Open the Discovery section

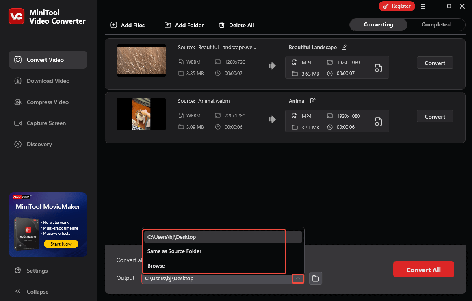(48, 144)
